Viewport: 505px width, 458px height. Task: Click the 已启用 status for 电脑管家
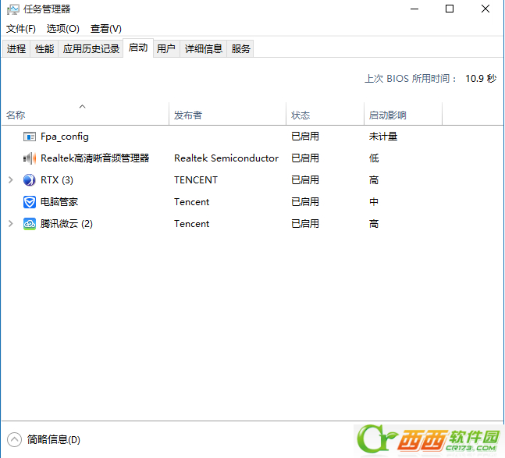[305, 202]
